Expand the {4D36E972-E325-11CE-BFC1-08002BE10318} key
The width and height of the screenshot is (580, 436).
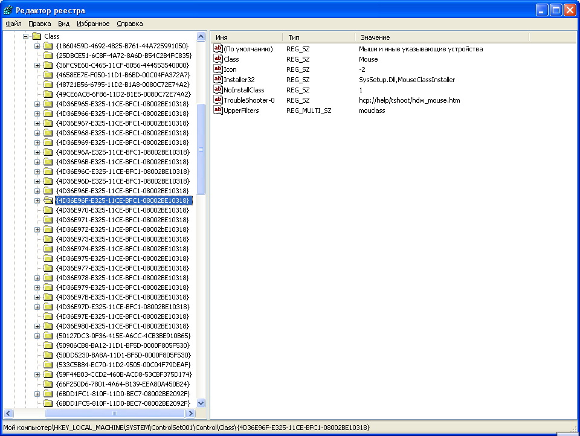37,229
